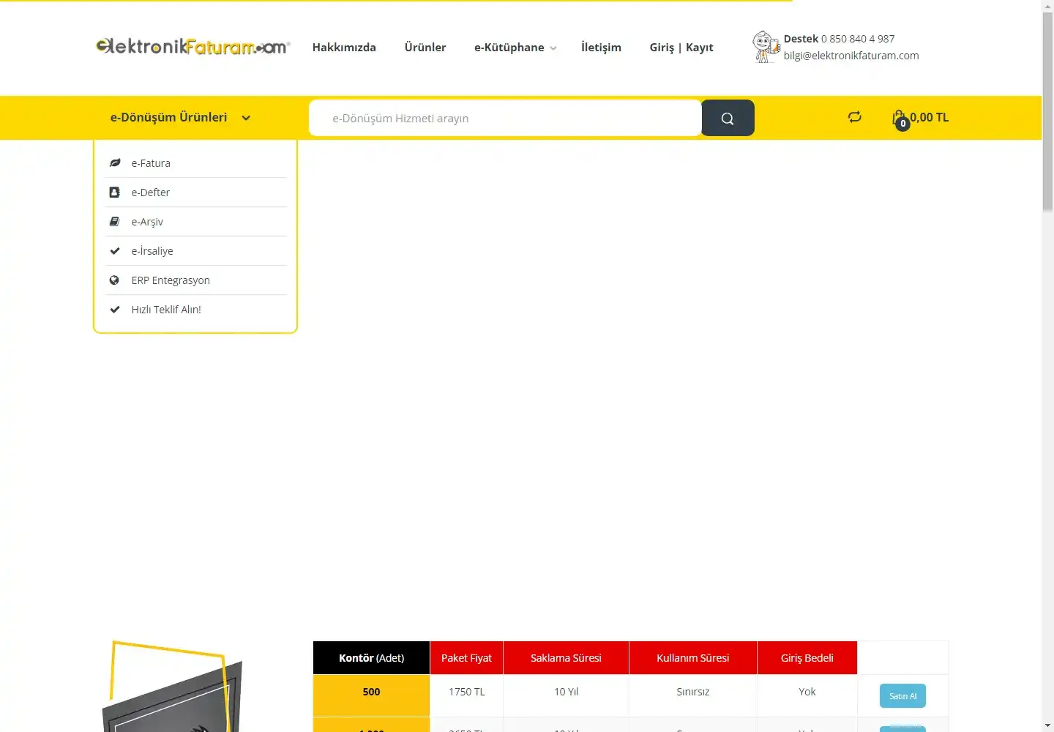
Task: Click the Kullanım Süresi column header
Action: pyautogui.click(x=692, y=658)
